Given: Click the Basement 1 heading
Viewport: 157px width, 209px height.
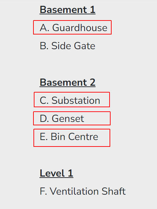Looking at the screenshot, I should (x=68, y=10).
